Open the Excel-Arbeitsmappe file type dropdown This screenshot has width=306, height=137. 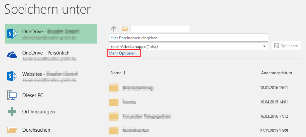point(188,46)
